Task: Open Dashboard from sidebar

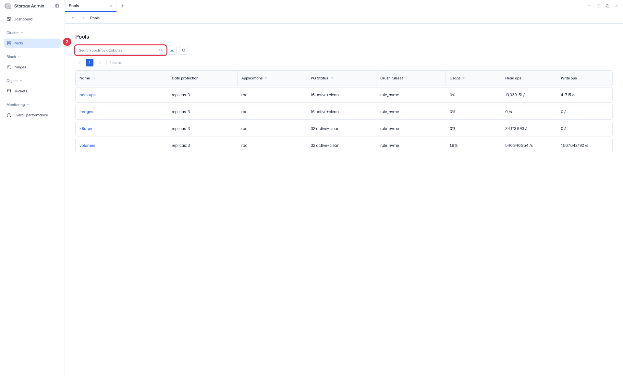Action: coord(32,19)
